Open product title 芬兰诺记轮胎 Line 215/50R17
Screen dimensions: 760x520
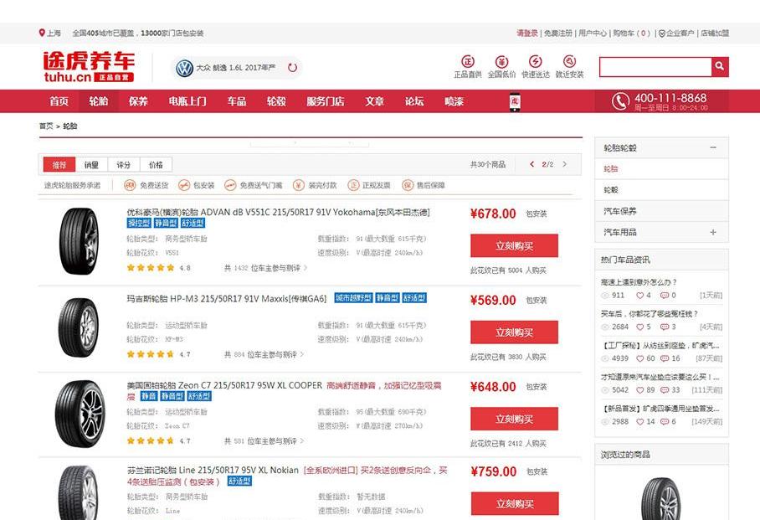(x=213, y=470)
